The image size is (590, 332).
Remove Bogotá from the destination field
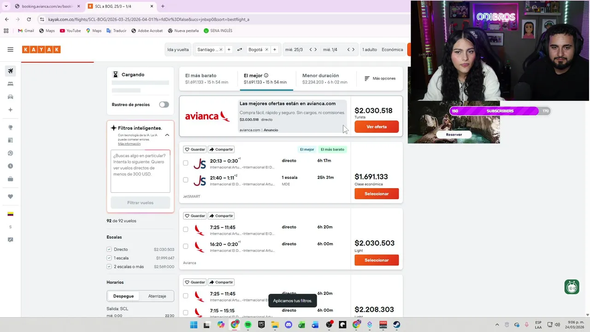(x=266, y=49)
